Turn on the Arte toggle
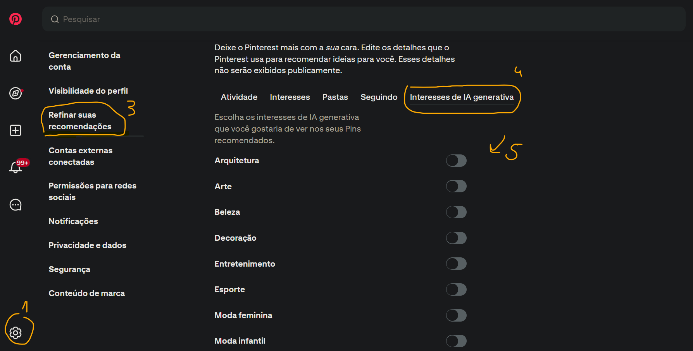693x351 pixels. tap(456, 187)
